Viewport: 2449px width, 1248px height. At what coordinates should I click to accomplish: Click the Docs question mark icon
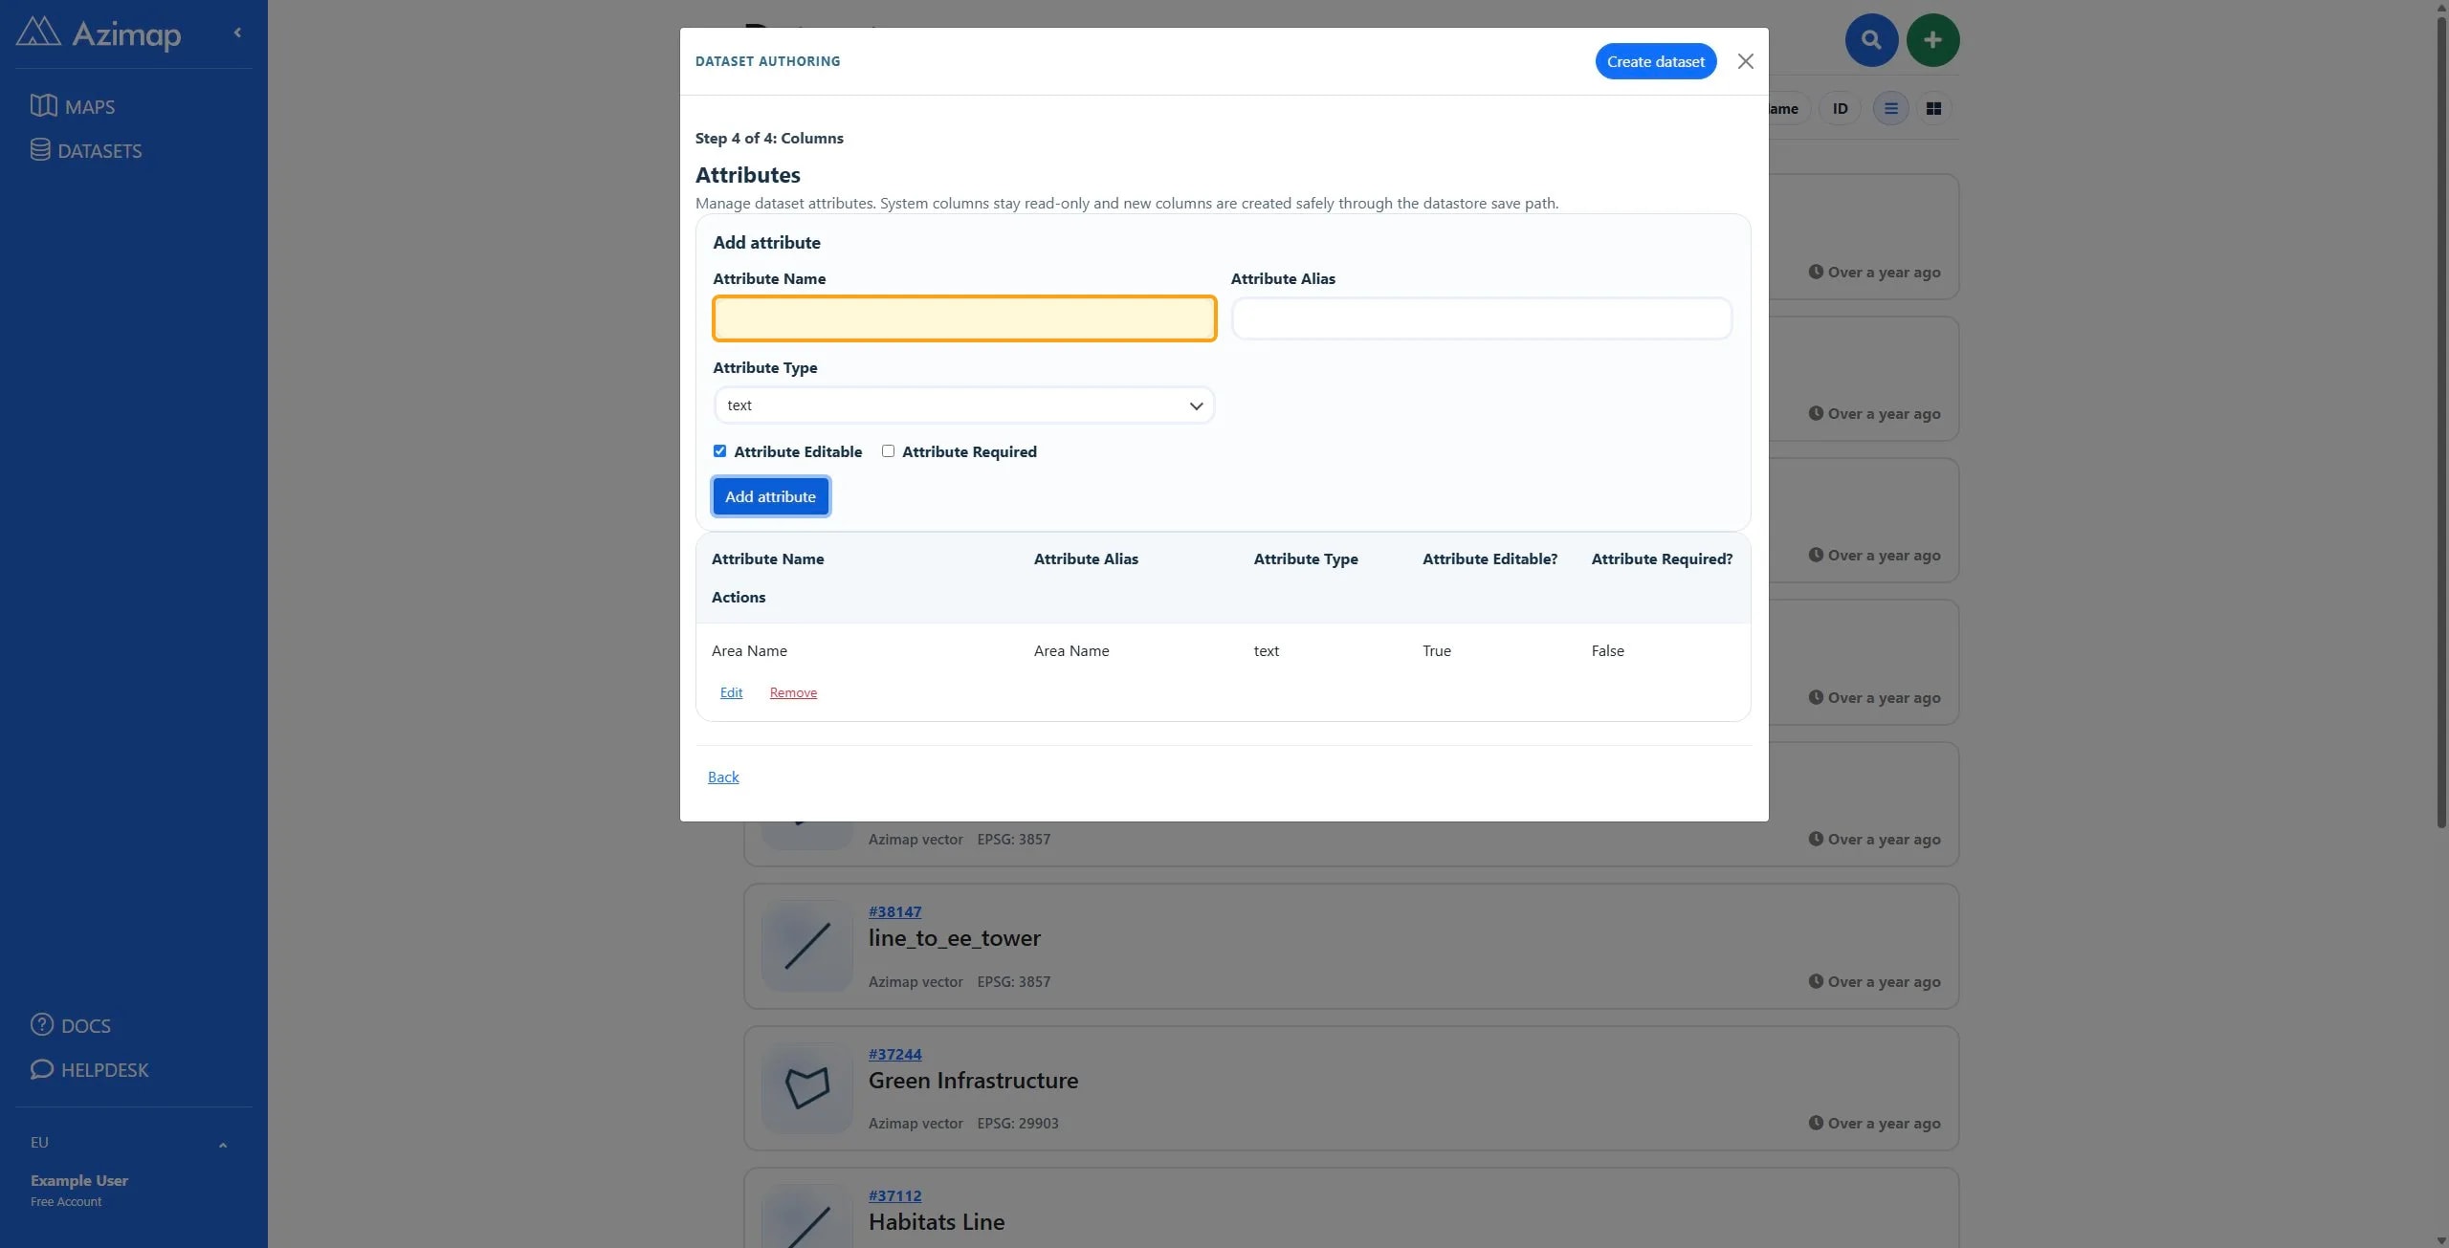tap(42, 1024)
